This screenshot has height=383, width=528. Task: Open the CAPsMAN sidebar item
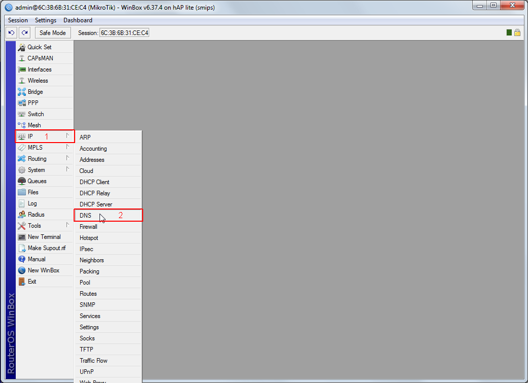tap(40, 58)
